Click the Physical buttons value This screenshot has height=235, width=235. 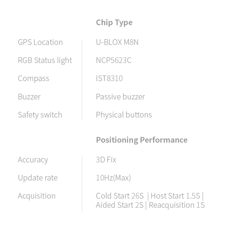tap(124, 115)
